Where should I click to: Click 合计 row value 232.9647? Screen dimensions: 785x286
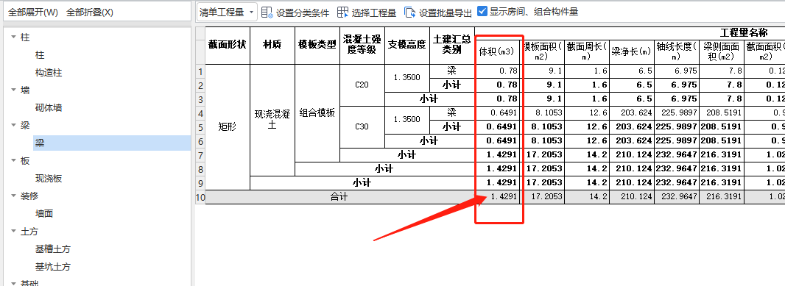click(x=676, y=197)
